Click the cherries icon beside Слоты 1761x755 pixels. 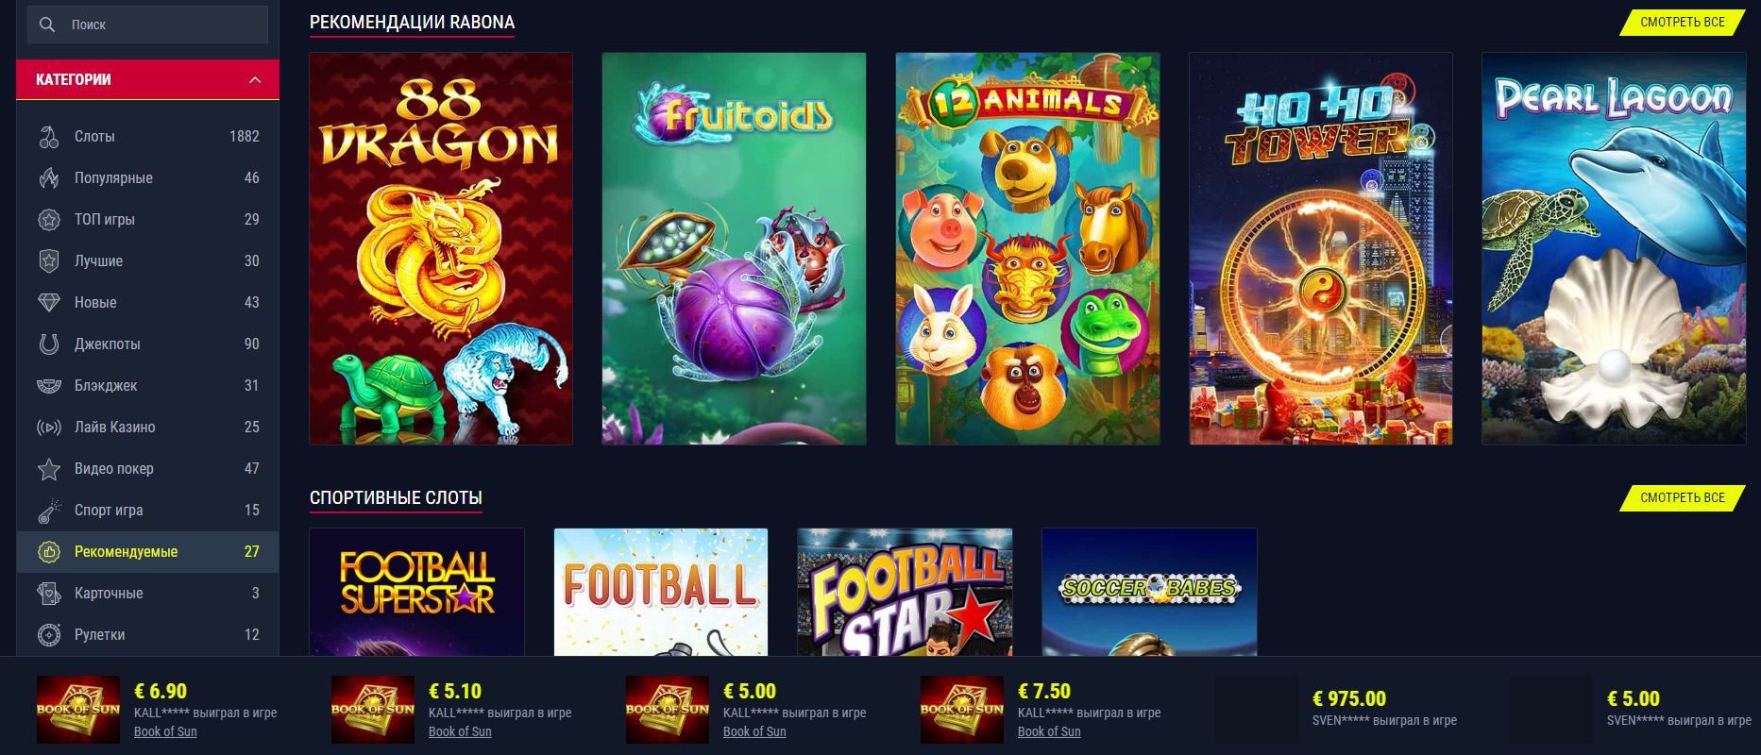point(49,137)
